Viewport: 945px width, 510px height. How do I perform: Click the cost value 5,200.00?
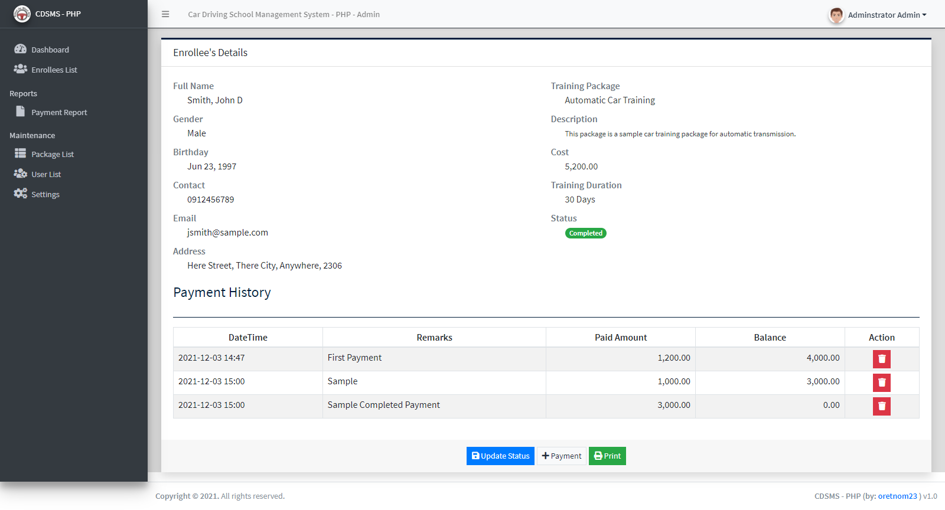tap(581, 166)
